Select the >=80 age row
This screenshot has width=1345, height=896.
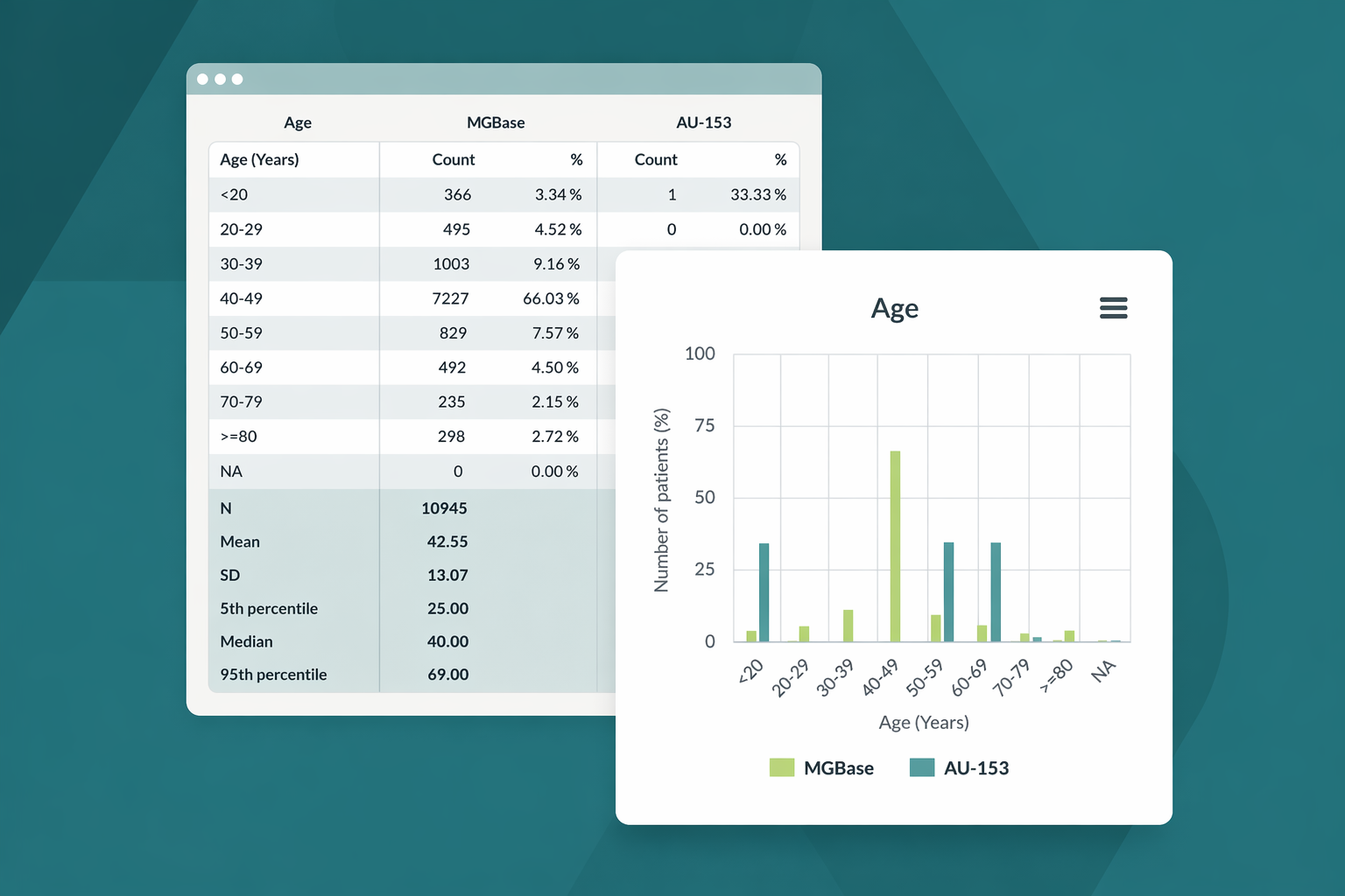point(412,437)
